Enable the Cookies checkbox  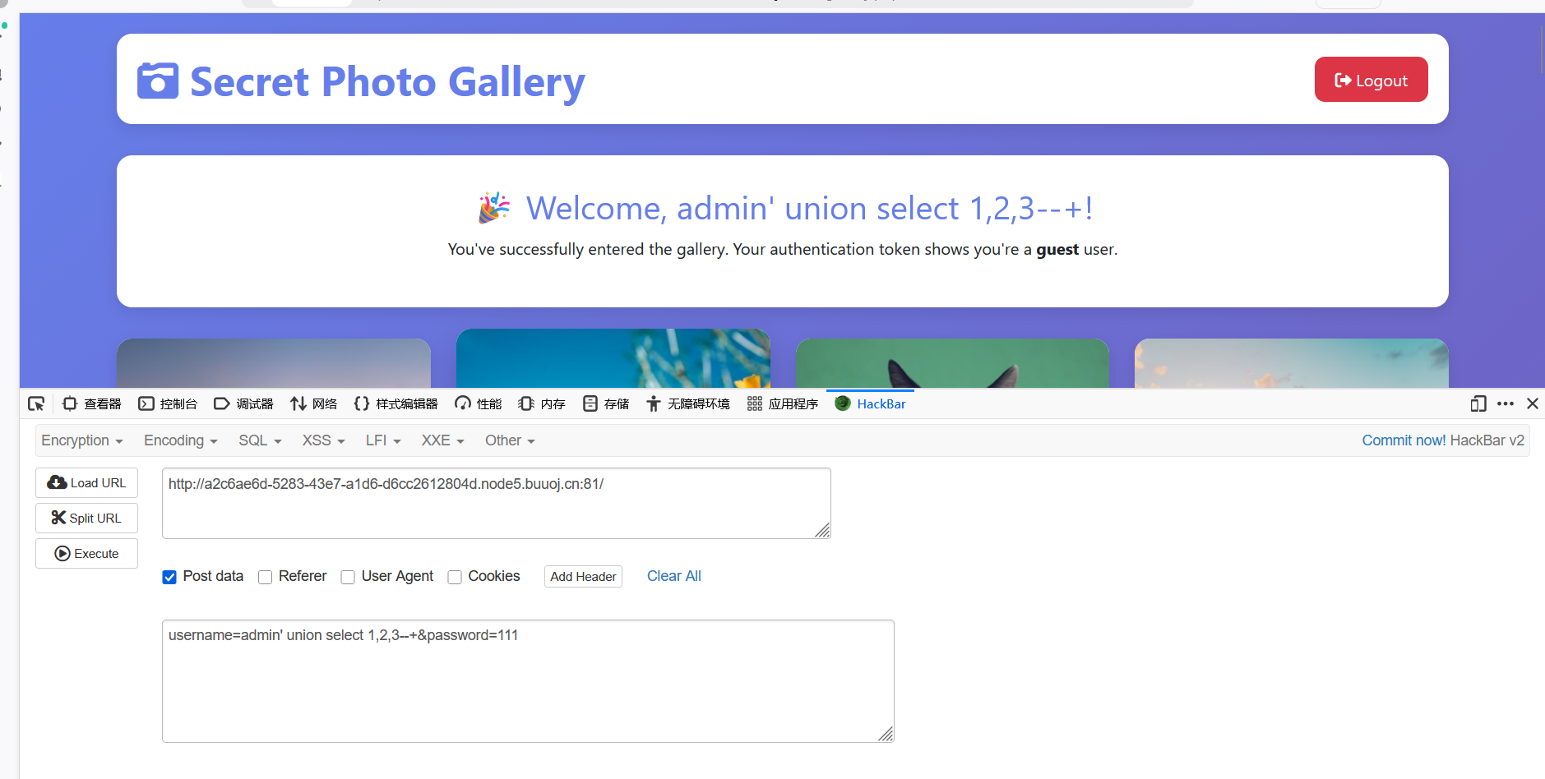[x=455, y=577]
